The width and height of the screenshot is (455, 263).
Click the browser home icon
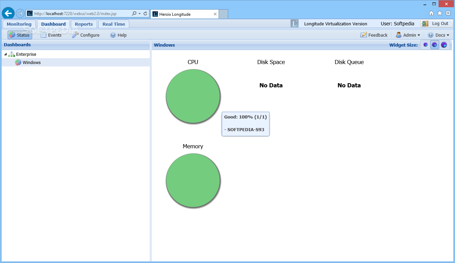pyautogui.click(x=431, y=13)
